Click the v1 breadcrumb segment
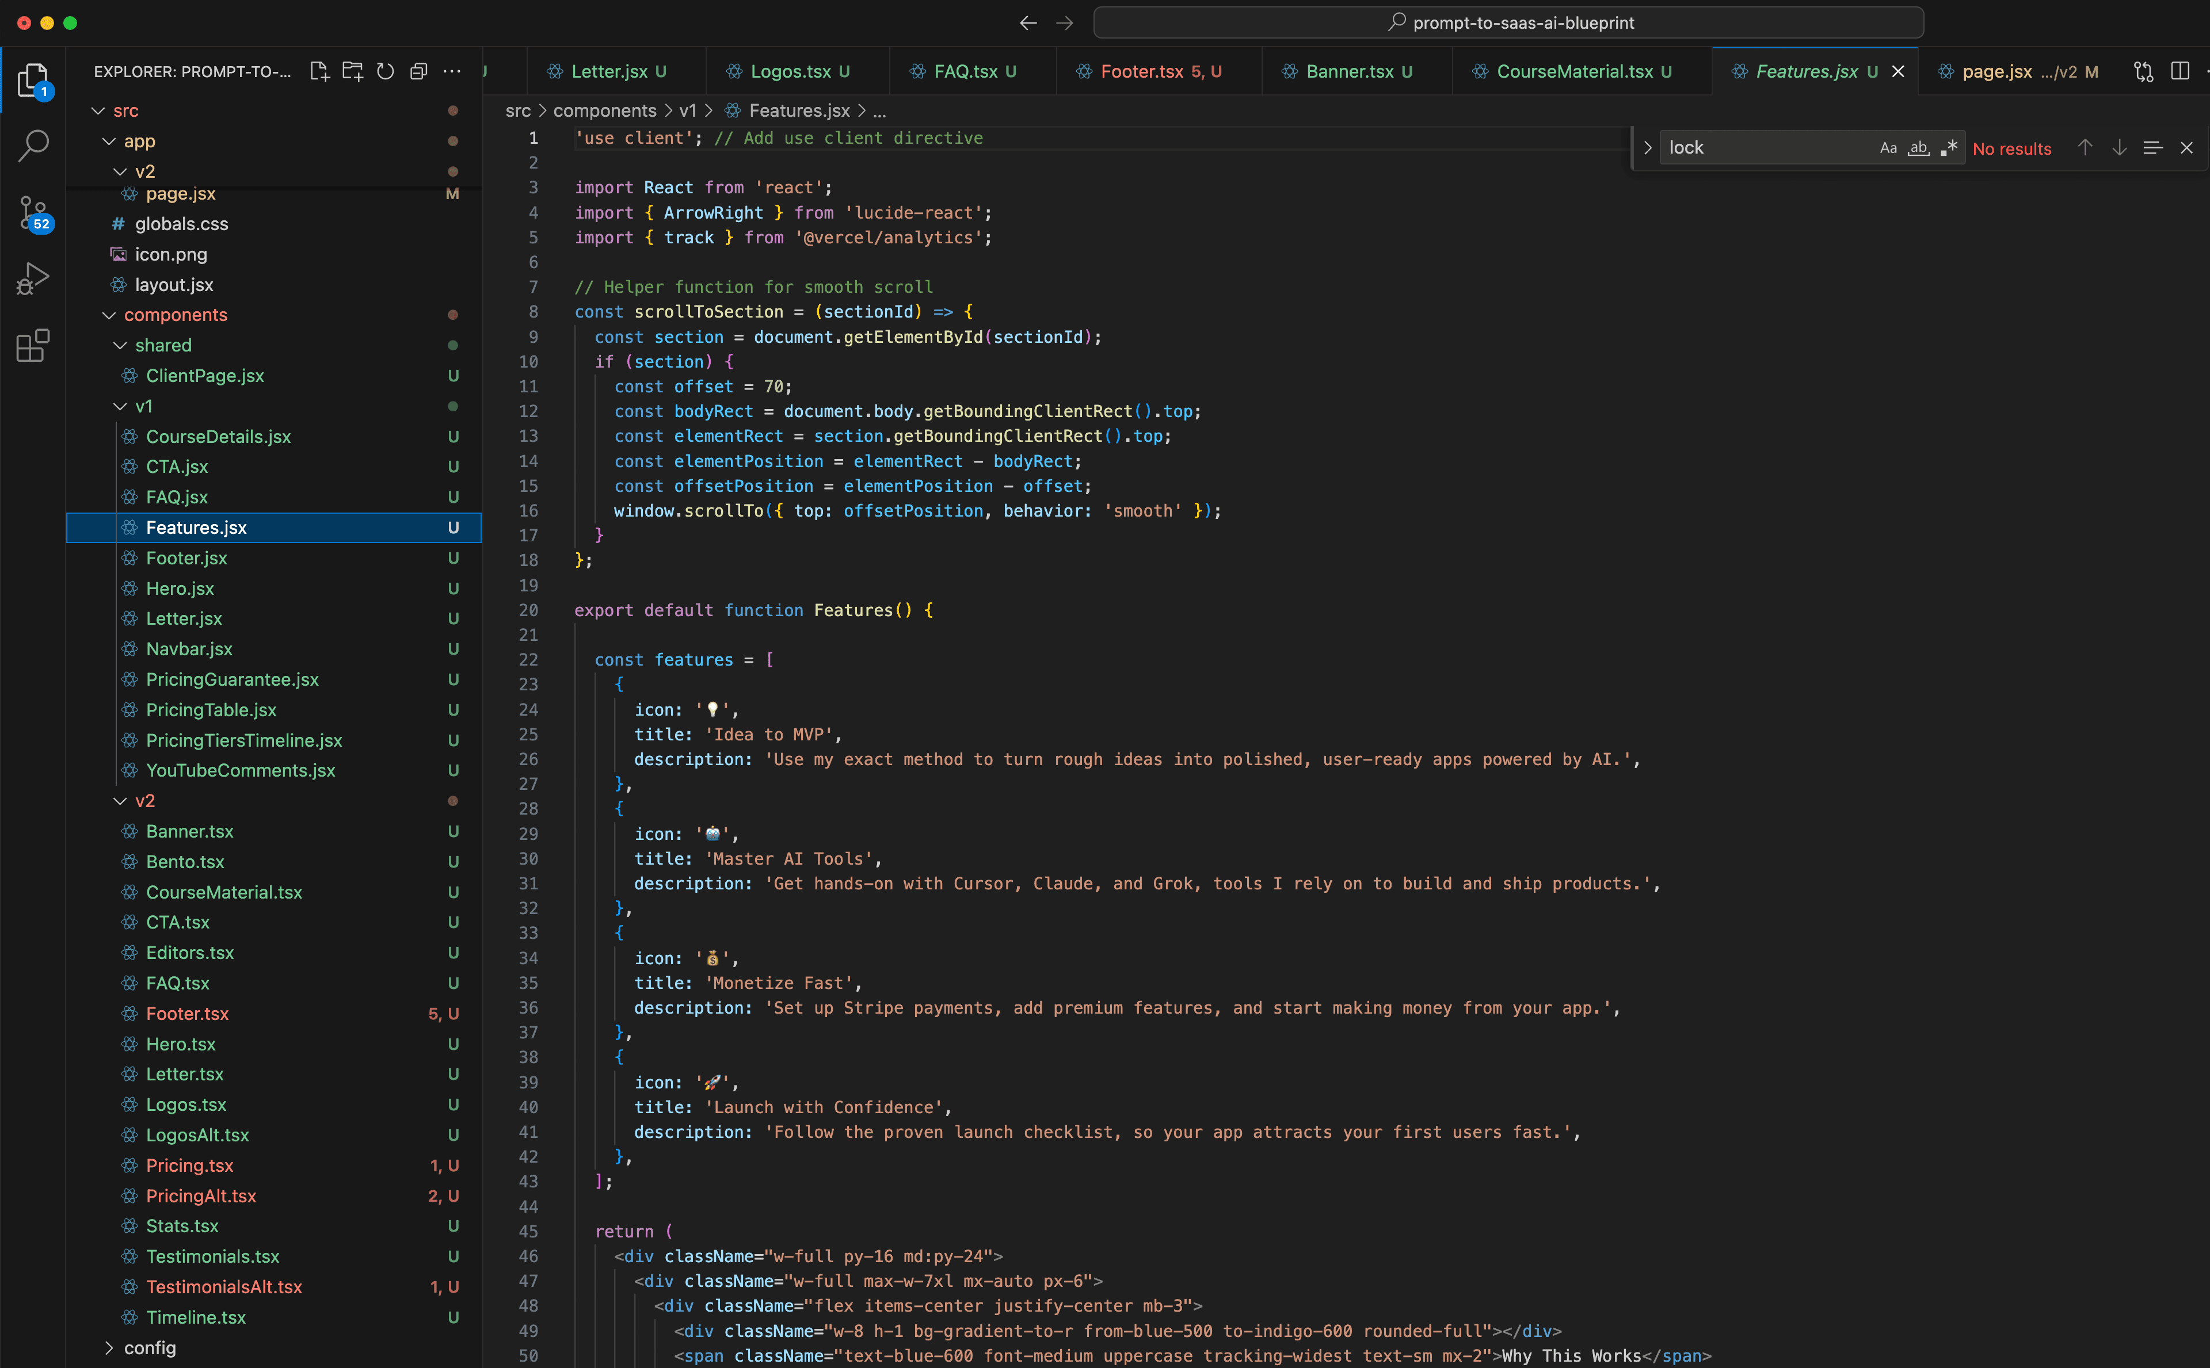This screenshot has width=2210, height=1368. click(x=688, y=110)
